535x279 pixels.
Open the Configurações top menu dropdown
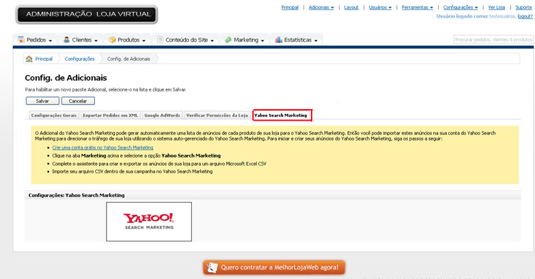click(x=461, y=7)
